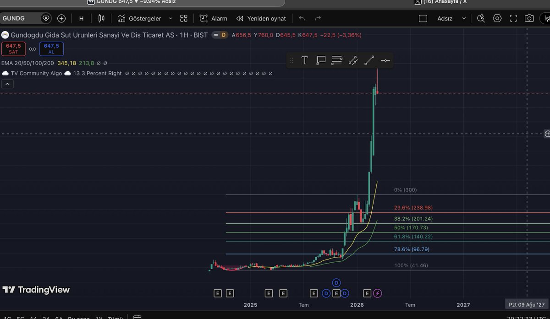Redo the last chart action
Viewport: 550px width, 319px height.
pos(318,19)
